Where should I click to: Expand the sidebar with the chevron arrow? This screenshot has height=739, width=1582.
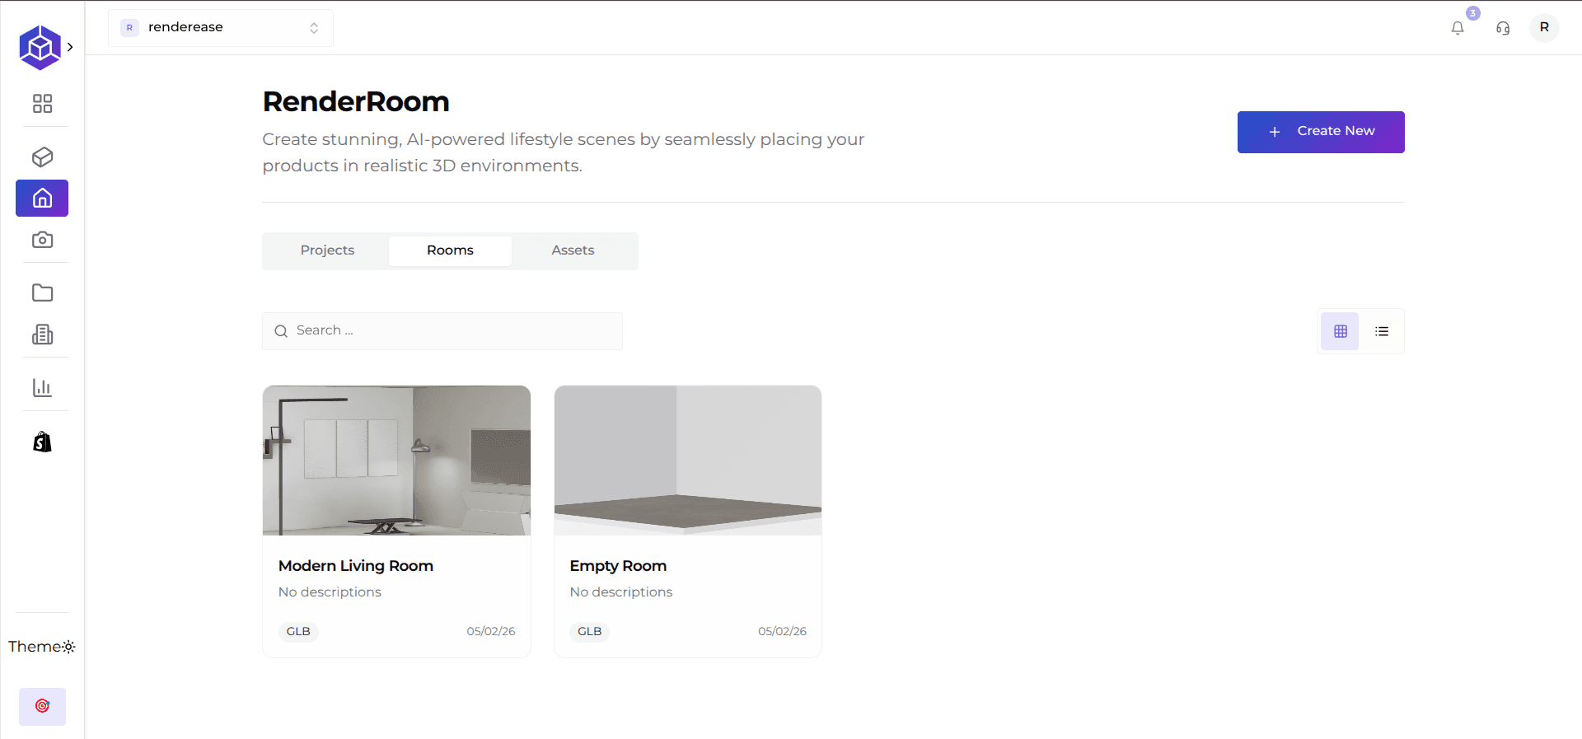(70, 47)
